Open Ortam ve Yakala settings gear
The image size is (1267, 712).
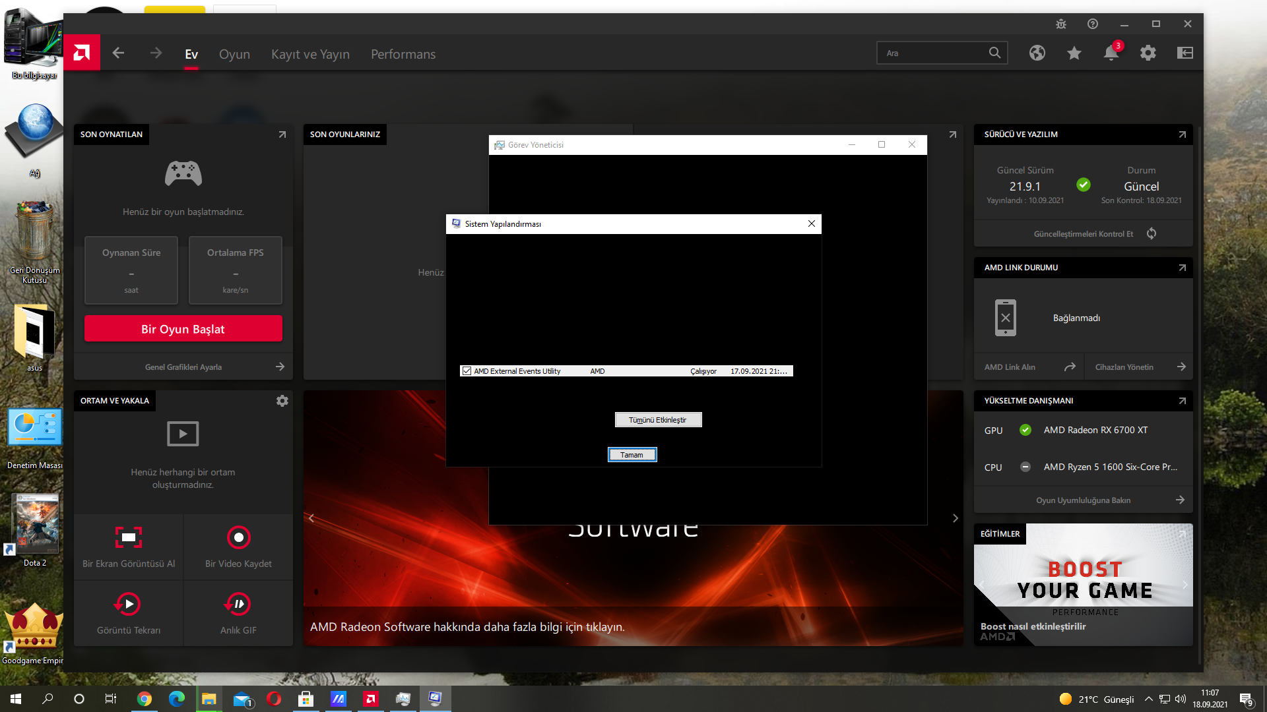(x=282, y=401)
